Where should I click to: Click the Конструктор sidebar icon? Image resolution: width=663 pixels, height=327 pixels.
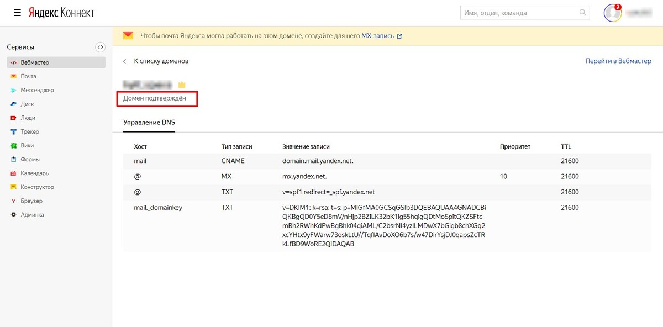(x=13, y=187)
